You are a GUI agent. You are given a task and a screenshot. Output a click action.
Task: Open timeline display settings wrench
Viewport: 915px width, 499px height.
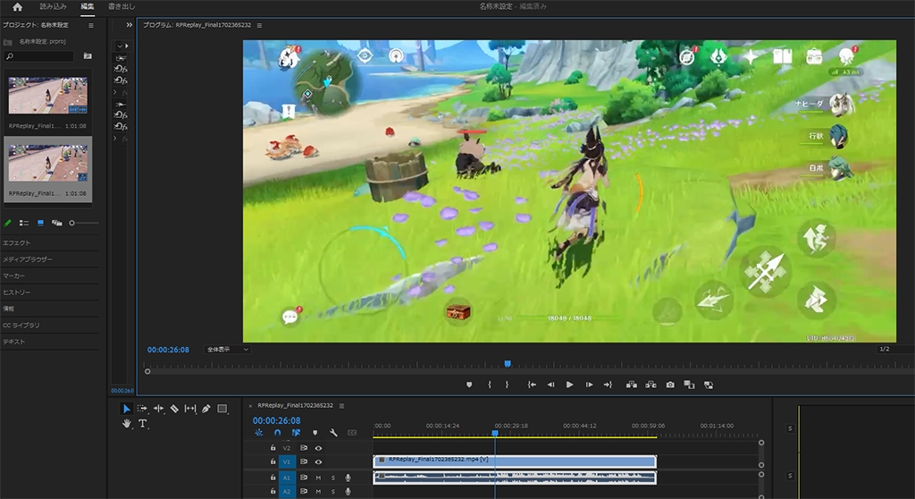point(333,433)
